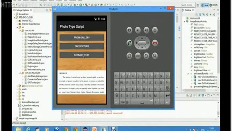Image resolution: width=232 pixels, height=131 pixels.
Task: Toggle Hide Fields in Outline toolbar
Action: pyautogui.click(x=203, y=15)
